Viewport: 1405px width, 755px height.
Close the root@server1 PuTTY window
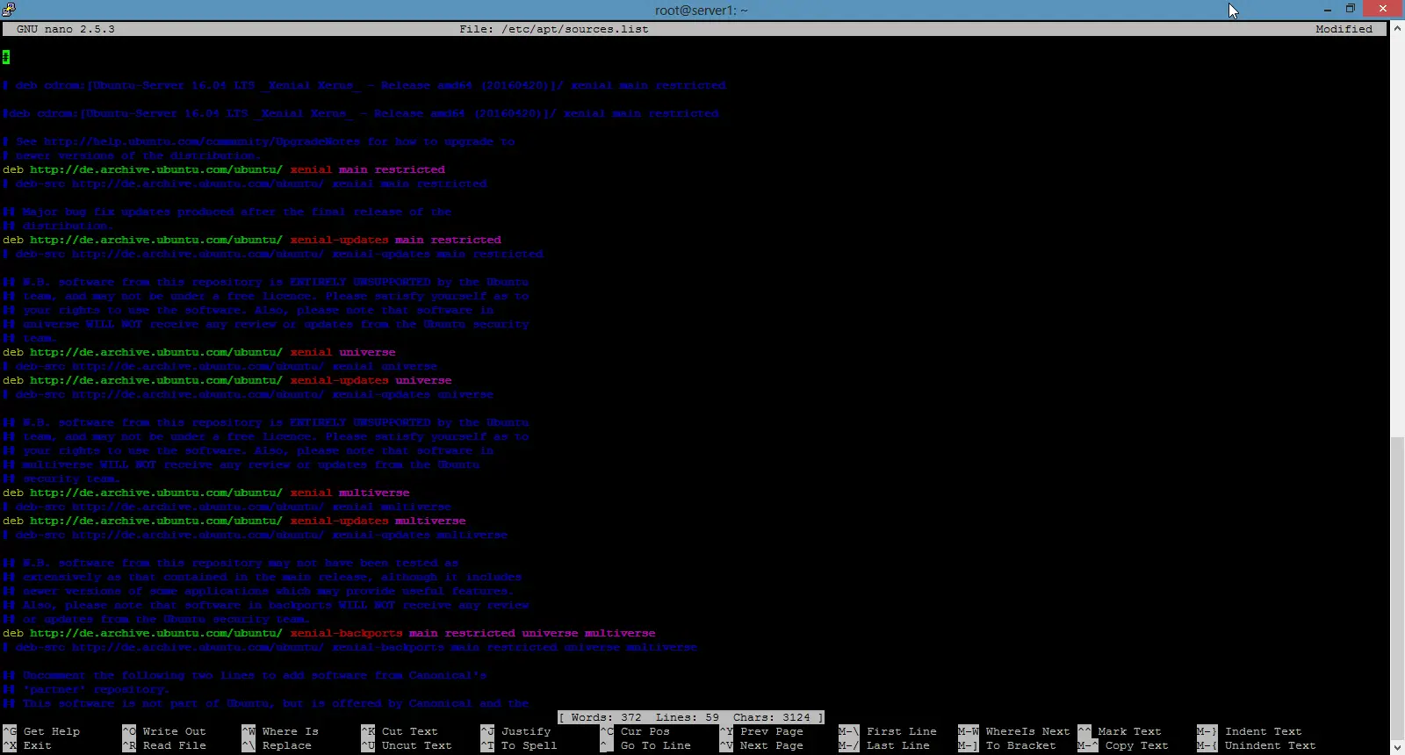[x=1384, y=9]
